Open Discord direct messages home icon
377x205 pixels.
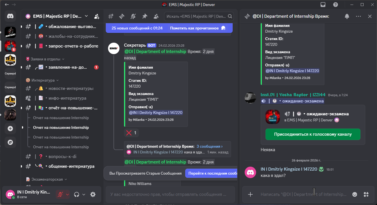tap(10, 17)
